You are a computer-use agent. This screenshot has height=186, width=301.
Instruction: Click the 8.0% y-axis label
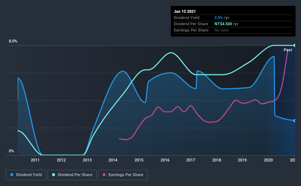point(13,41)
